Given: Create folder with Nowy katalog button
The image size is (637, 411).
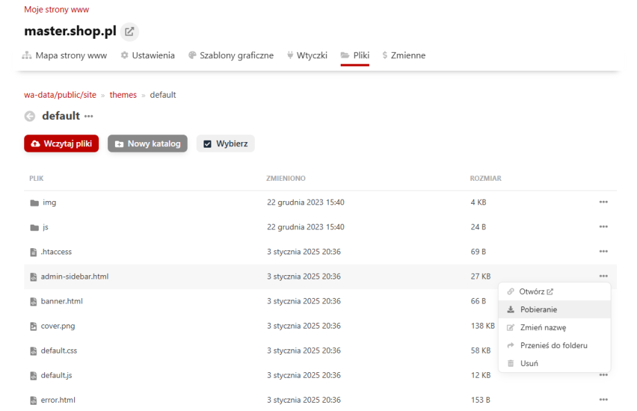Looking at the screenshot, I should pyautogui.click(x=147, y=143).
